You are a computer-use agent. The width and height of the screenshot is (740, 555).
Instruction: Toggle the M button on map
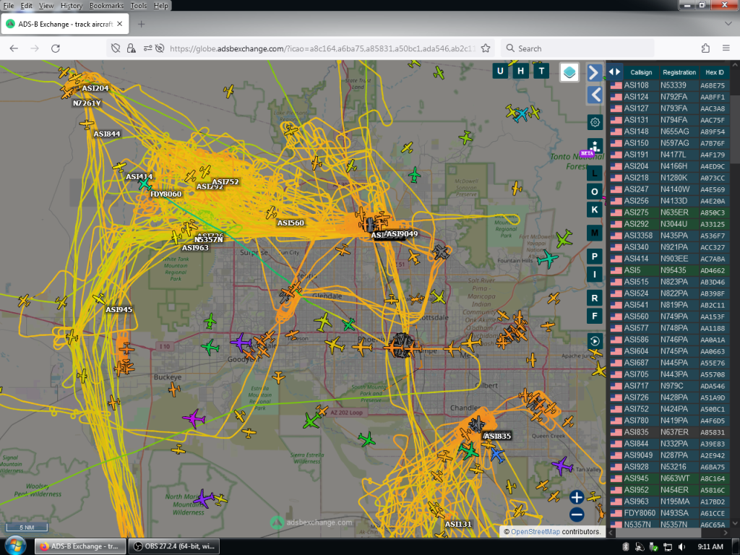(x=595, y=233)
